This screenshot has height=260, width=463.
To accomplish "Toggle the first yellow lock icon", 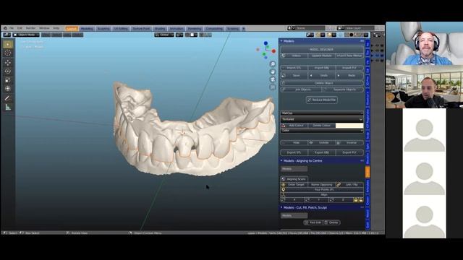I will tap(356, 200).
